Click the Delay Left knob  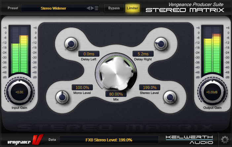(x=71, y=43)
